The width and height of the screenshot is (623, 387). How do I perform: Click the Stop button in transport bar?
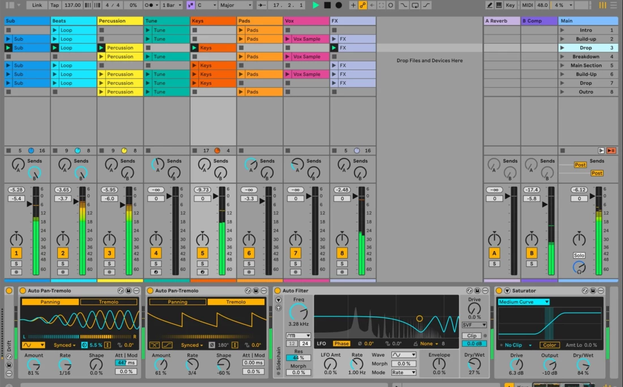(327, 5)
